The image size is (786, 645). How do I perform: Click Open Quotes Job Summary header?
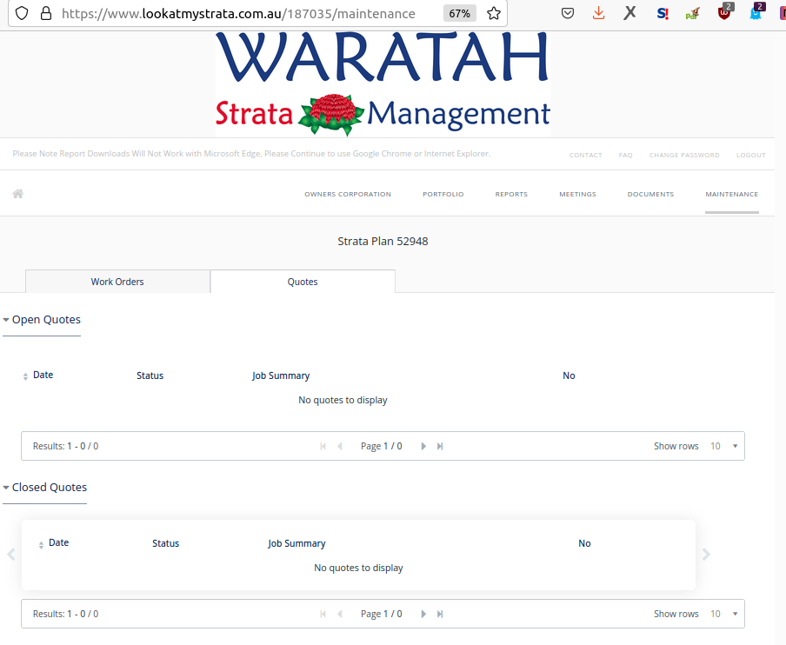pyautogui.click(x=281, y=376)
